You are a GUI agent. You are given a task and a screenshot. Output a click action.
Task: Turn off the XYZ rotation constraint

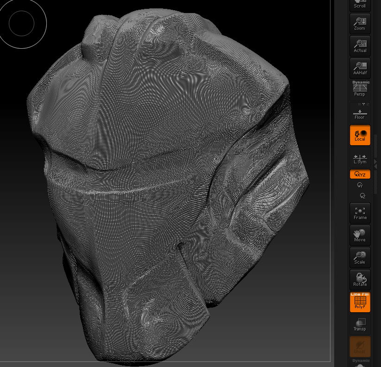point(360,174)
